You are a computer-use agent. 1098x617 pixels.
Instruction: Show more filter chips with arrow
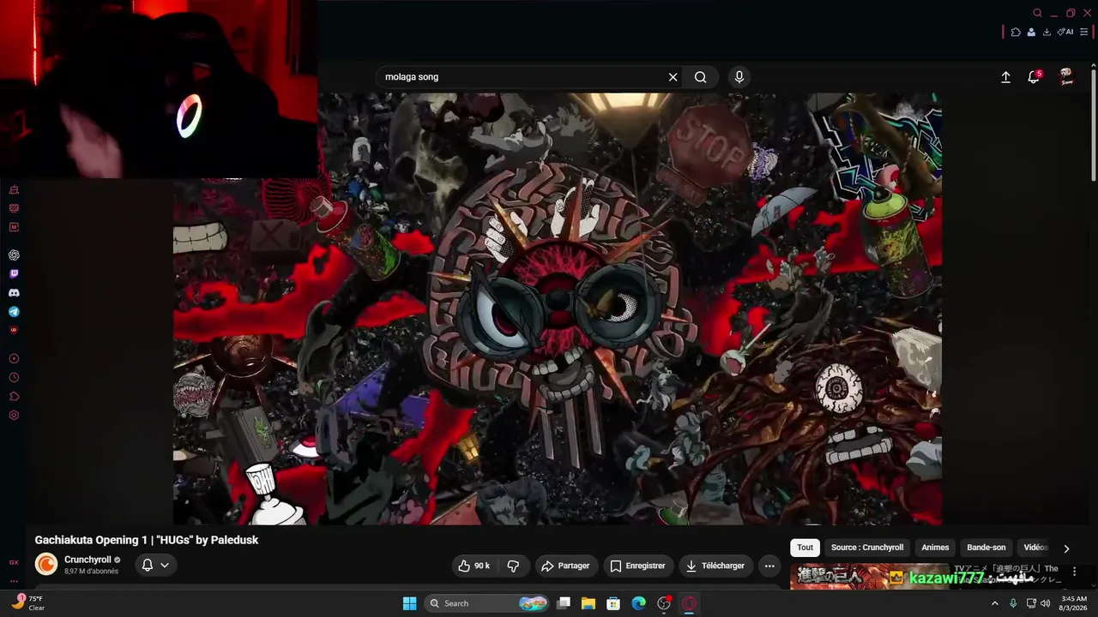(x=1066, y=548)
